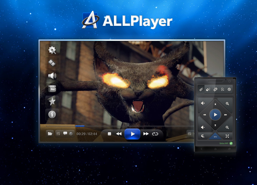Screen dimensions: 257x185
Task: Tap the round blue play button on phone
Action: click(x=215, y=114)
